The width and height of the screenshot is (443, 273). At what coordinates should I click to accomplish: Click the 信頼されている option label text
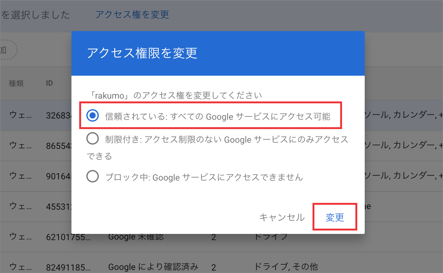217,116
